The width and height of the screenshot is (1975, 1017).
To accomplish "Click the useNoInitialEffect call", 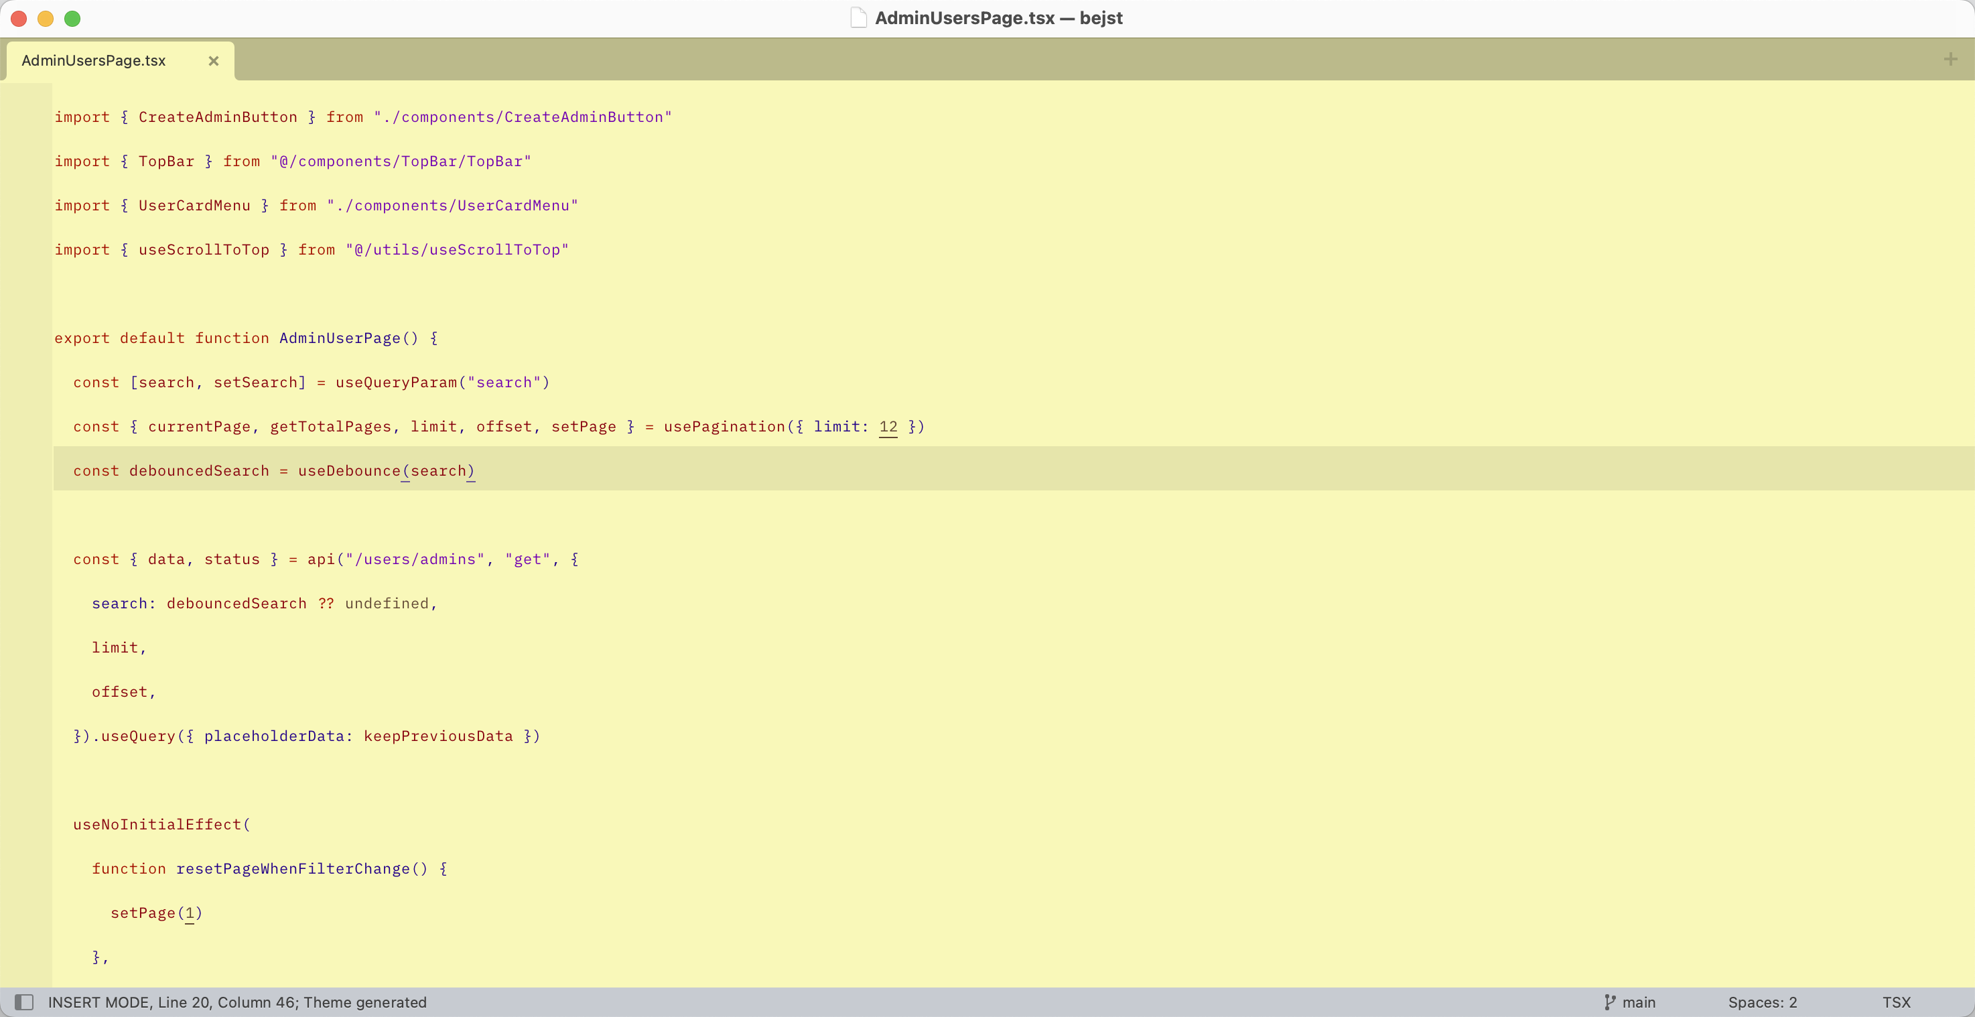I will click(x=157, y=825).
